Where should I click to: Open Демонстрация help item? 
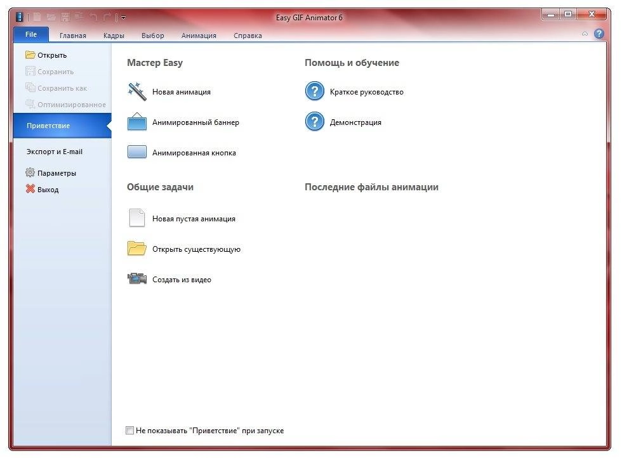click(x=343, y=122)
